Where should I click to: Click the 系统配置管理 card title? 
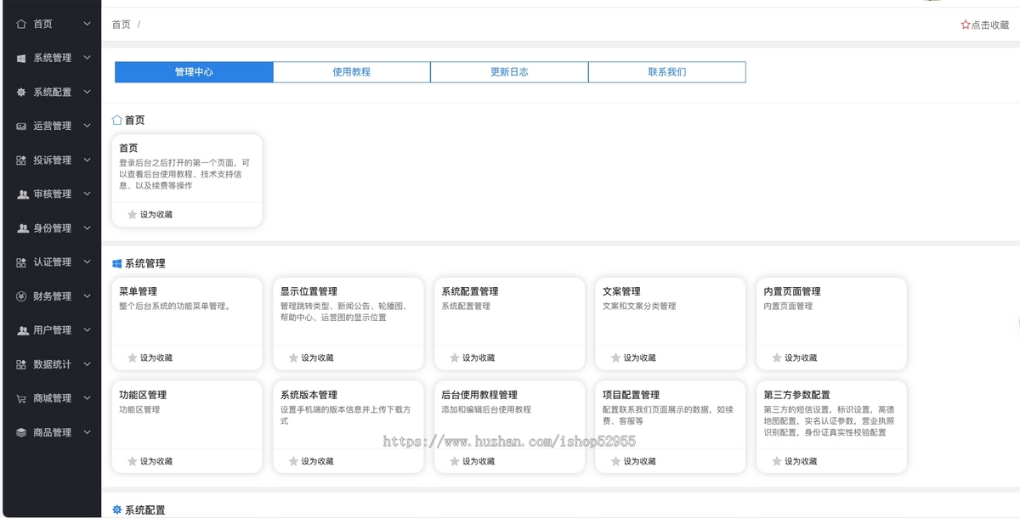coord(470,291)
